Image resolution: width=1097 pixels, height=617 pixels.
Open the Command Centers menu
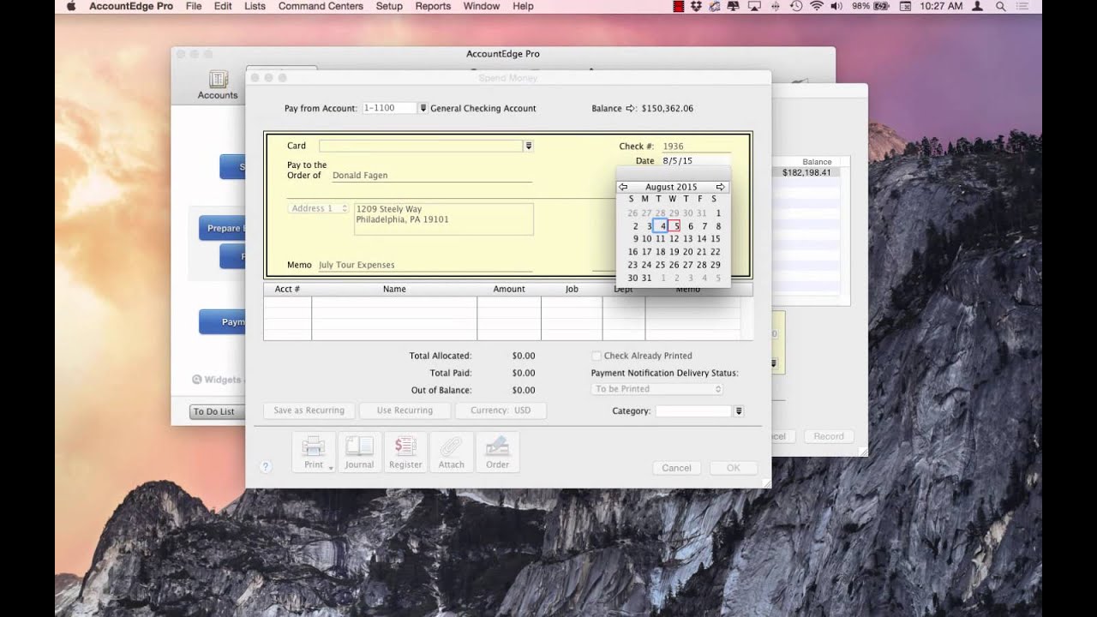pyautogui.click(x=321, y=6)
